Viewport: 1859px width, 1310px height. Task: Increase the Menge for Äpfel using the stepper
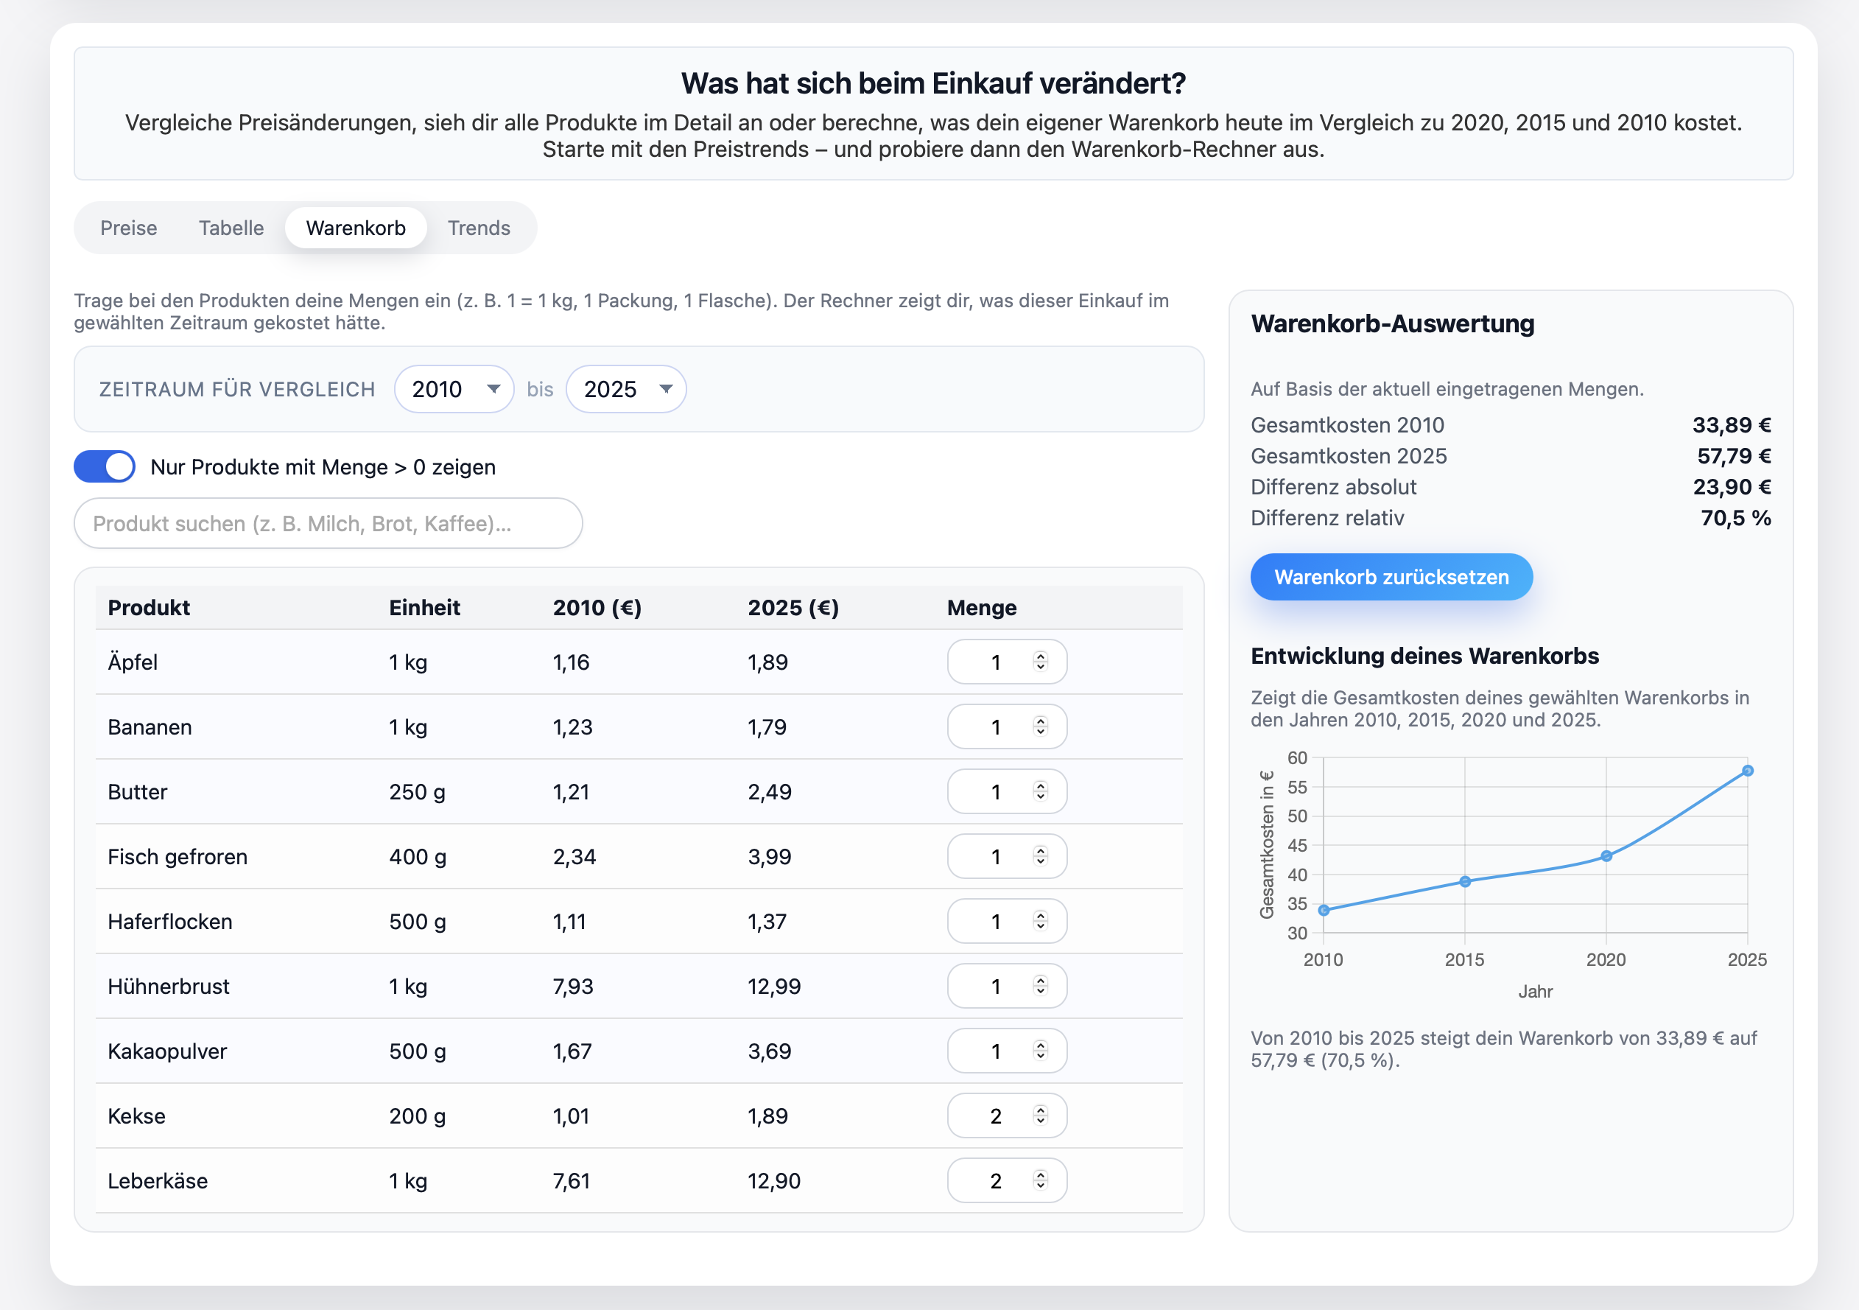[x=1041, y=656]
